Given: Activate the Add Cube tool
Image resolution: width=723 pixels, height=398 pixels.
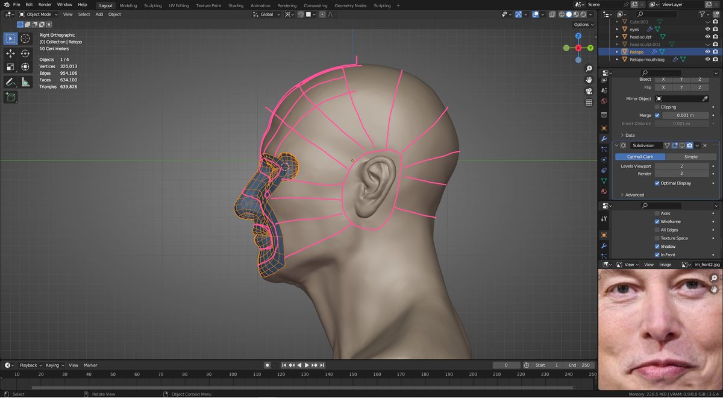Looking at the screenshot, I should pos(11,97).
